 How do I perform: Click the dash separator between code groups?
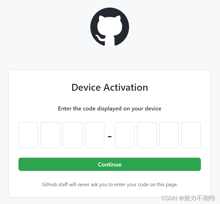[x=110, y=136]
